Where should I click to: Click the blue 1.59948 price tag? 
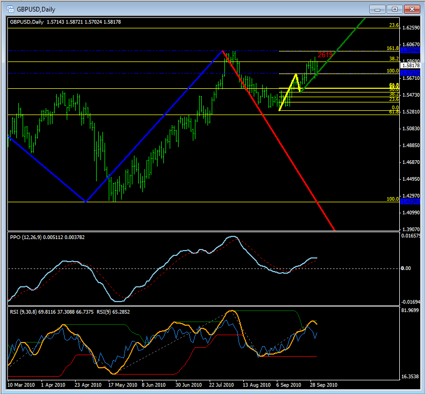point(410,50)
